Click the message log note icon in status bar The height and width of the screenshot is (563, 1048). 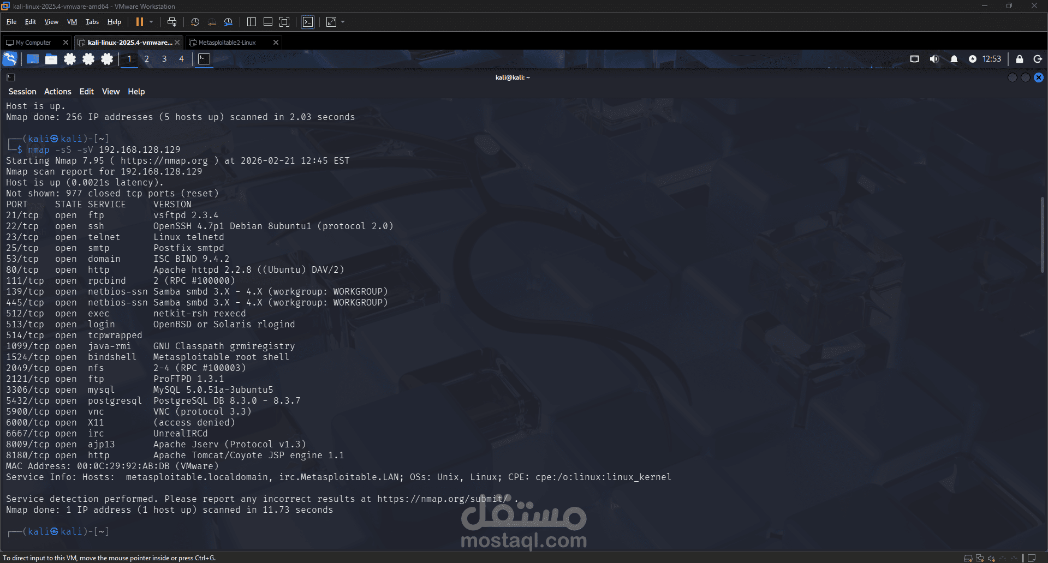point(1032,558)
